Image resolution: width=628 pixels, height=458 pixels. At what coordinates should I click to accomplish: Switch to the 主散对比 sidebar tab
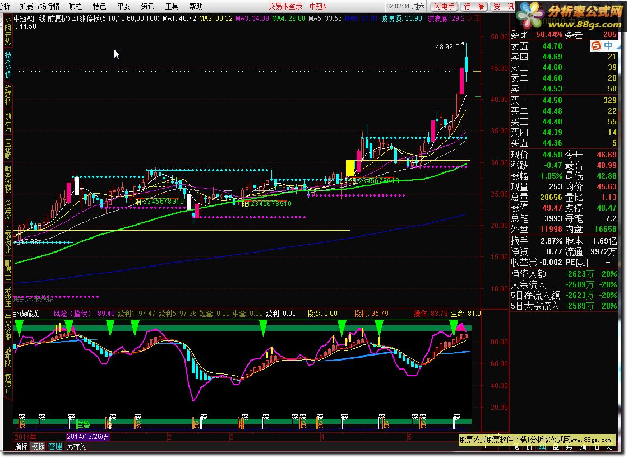tap(8, 240)
